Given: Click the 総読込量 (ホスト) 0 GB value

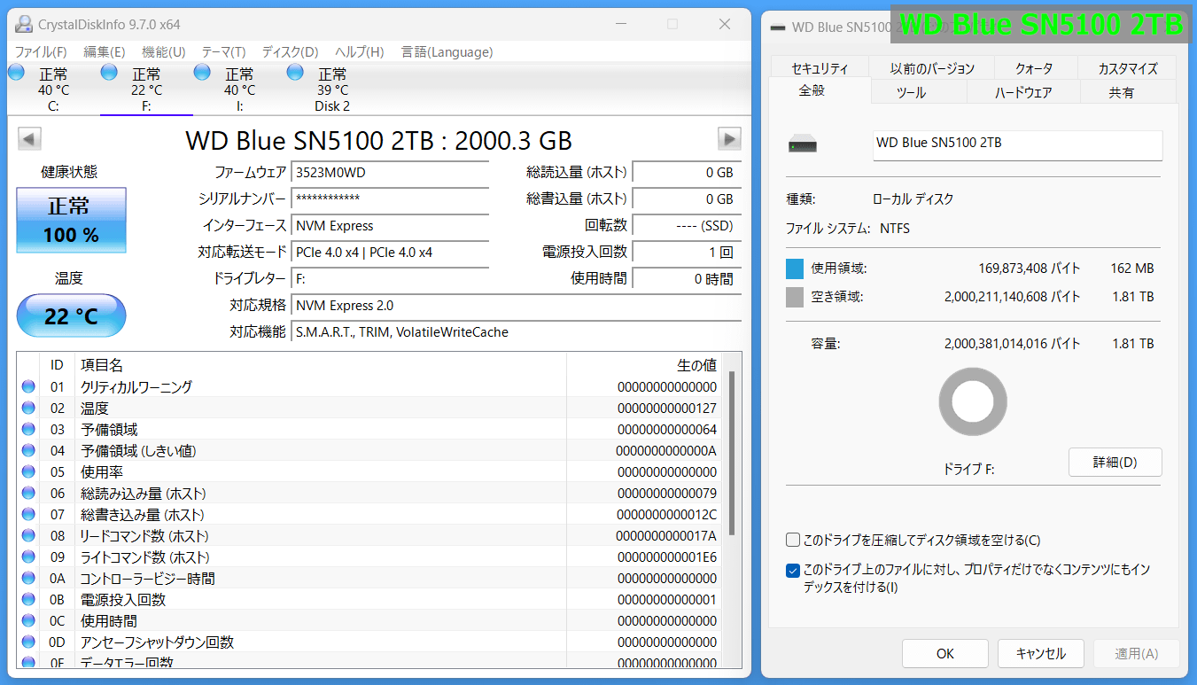Looking at the screenshot, I should [x=687, y=173].
